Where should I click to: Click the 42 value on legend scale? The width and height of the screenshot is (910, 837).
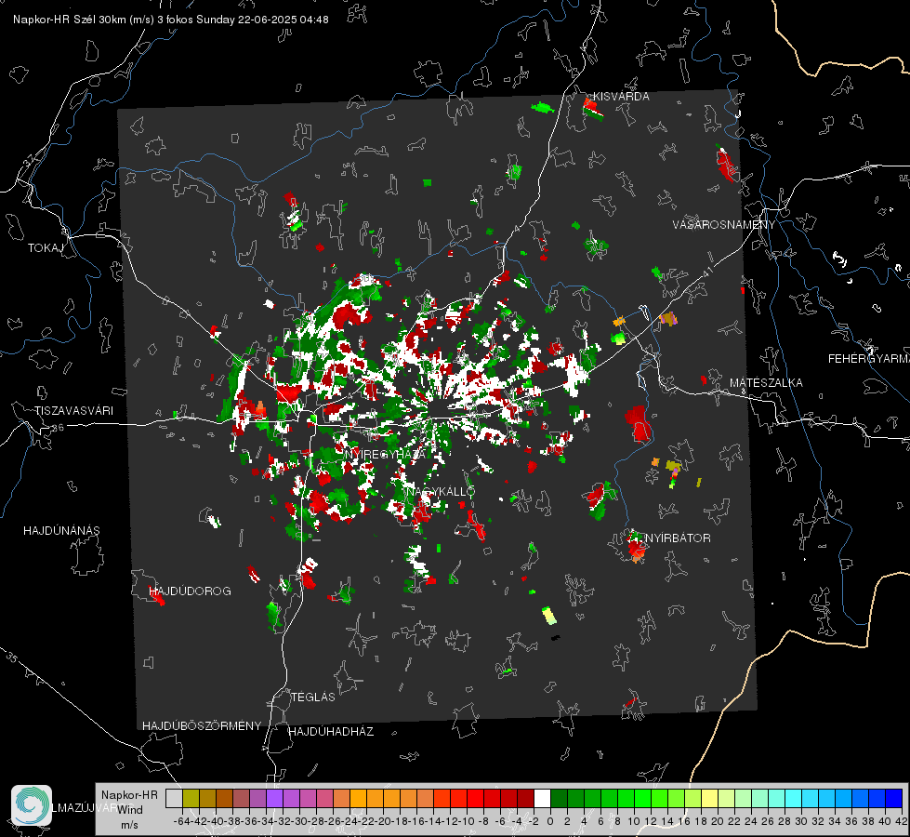coord(902,821)
